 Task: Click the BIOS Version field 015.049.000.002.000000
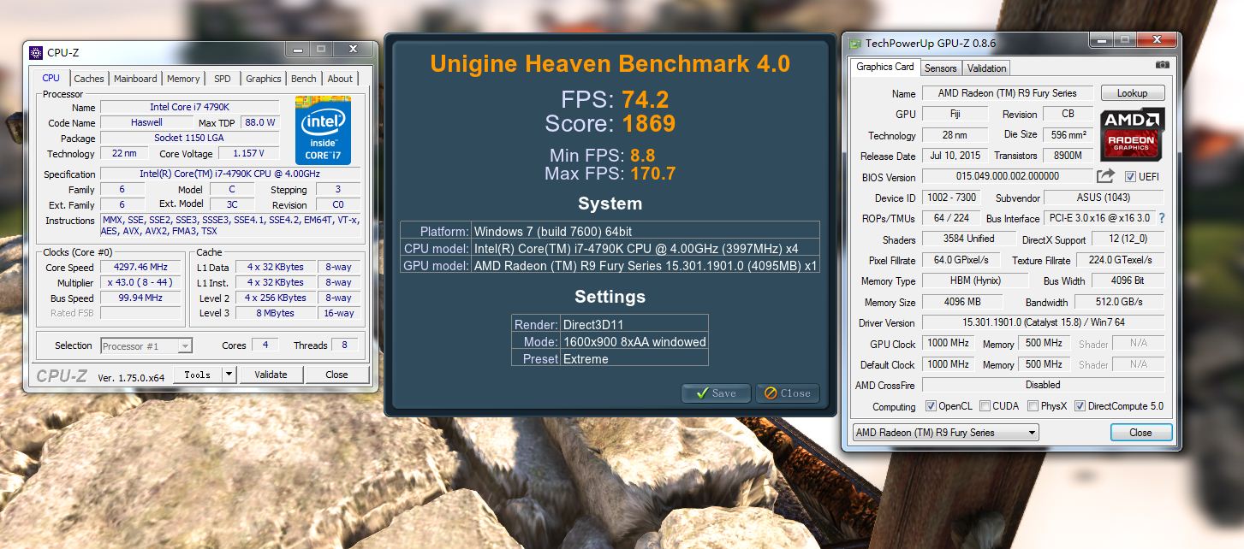[1007, 176]
